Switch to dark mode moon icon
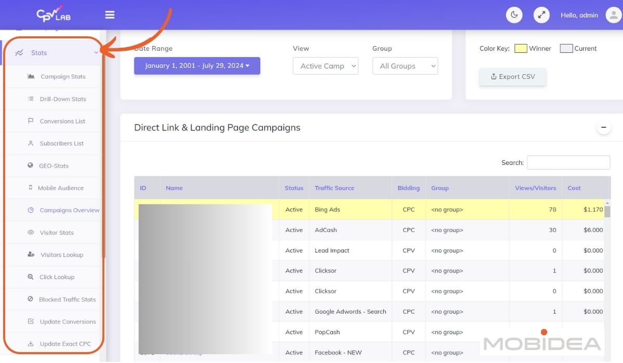This screenshot has height=363, width=623. click(x=514, y=15)
